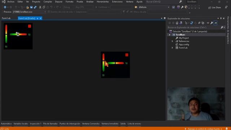
Task: Open the Debug configuration dropdown
Action: pyautogui.click(x=73, y=7)
